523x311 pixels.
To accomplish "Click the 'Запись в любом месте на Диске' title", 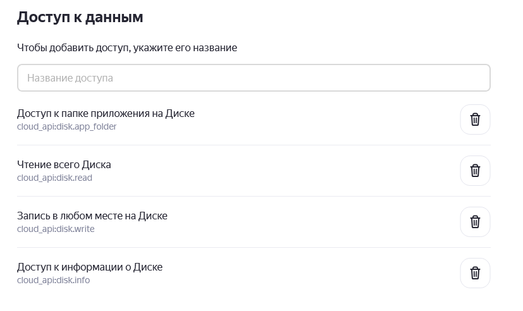I will pos(92,216).
